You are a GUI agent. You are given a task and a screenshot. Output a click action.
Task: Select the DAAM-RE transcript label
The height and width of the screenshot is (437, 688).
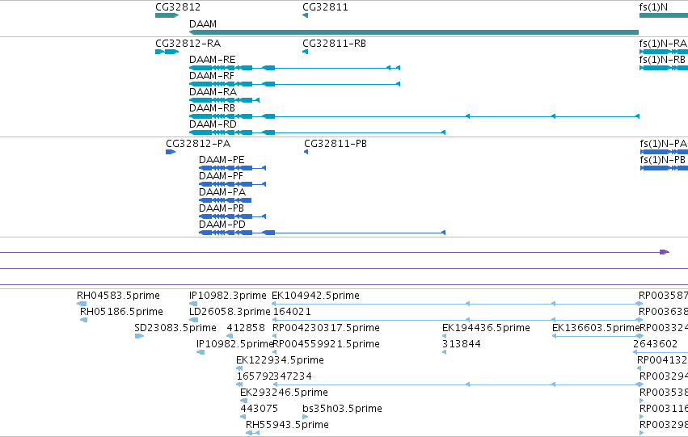pos(213,60)
